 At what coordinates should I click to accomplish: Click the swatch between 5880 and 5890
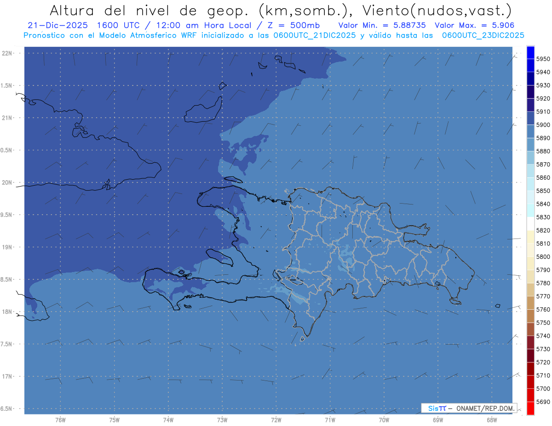point(530,144)
